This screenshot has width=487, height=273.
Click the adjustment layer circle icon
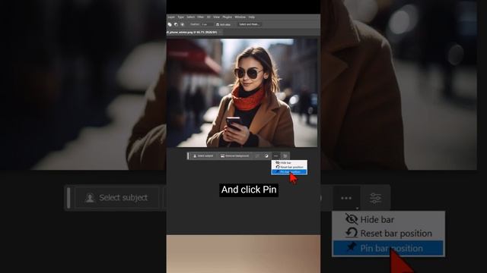pos(266,155)
